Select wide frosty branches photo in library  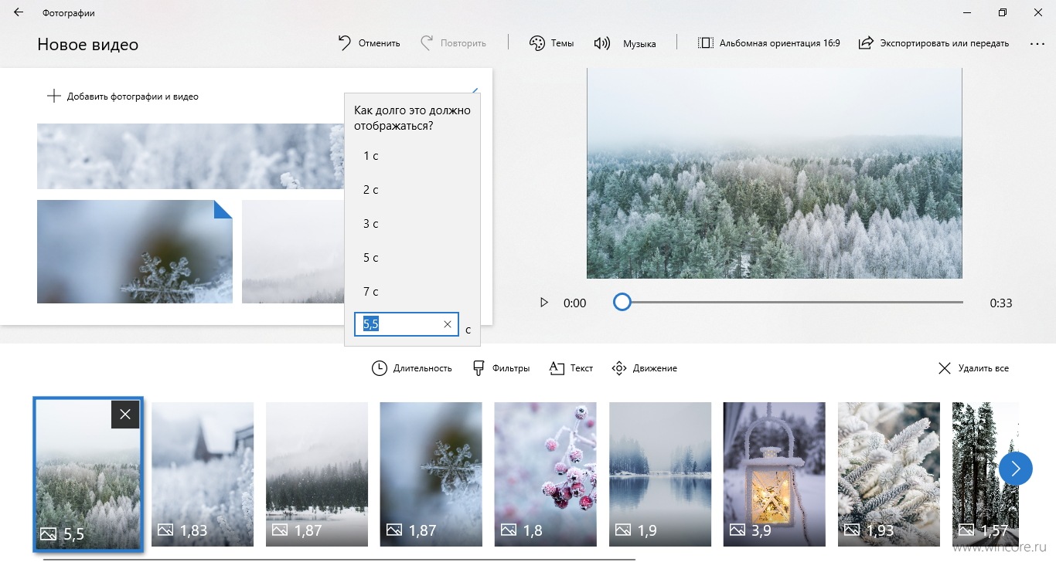click(x=190, y=156)
